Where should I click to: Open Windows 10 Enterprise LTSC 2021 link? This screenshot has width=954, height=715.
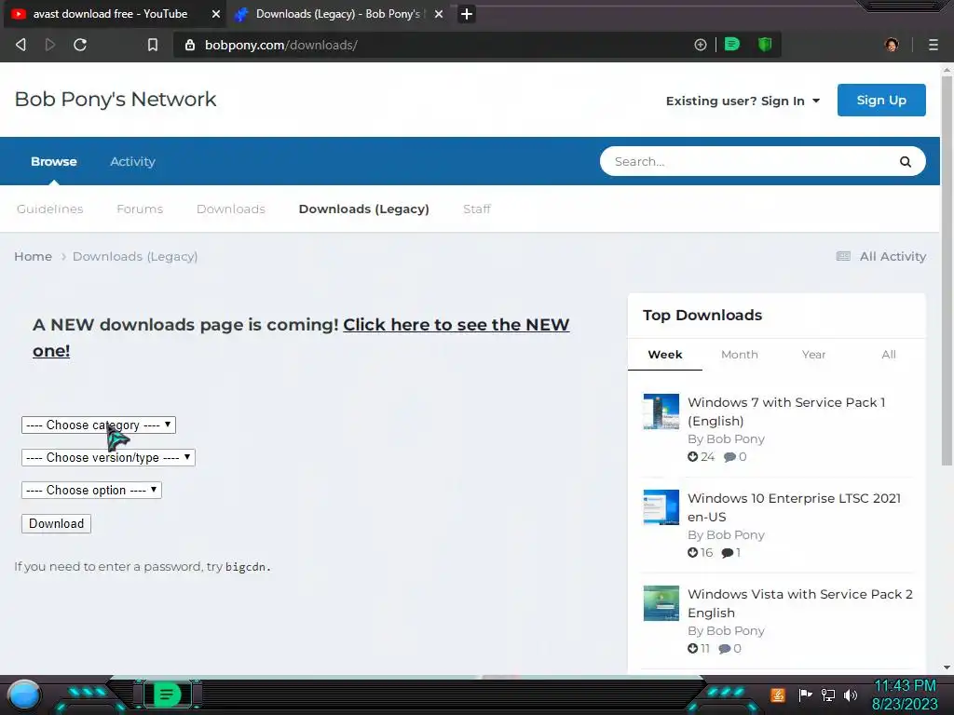[x=794, y=507]
